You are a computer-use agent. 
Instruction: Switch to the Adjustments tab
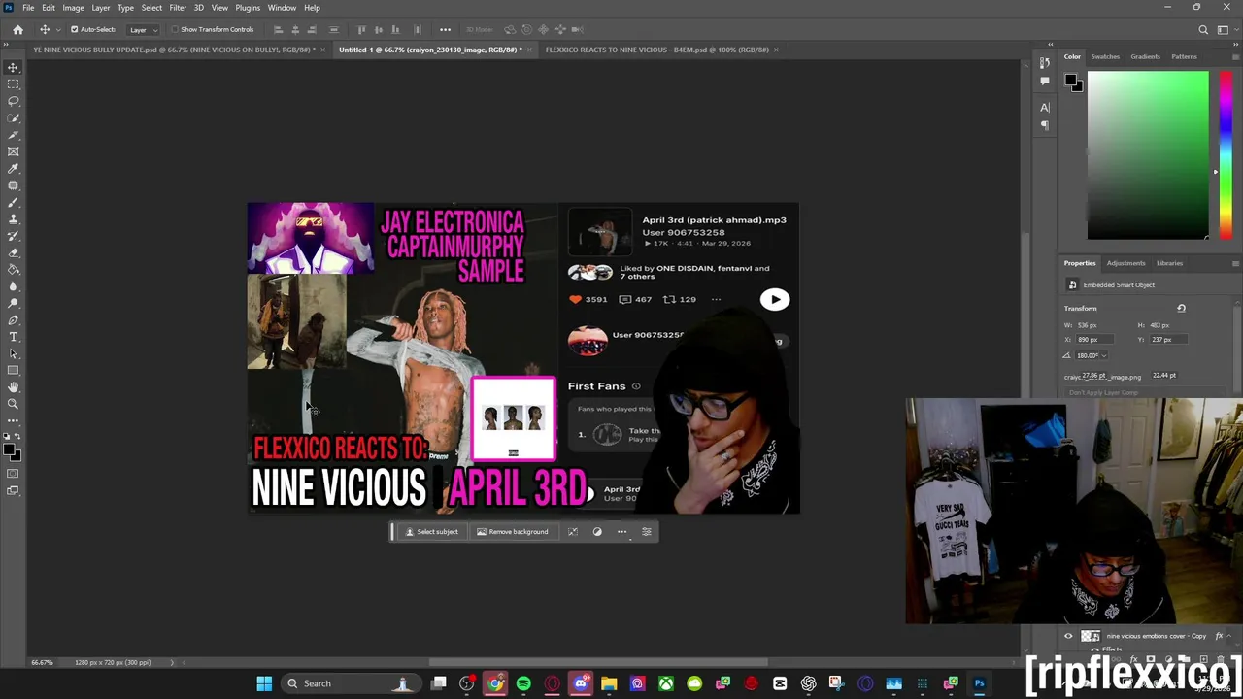click(x=1125, y=263)
